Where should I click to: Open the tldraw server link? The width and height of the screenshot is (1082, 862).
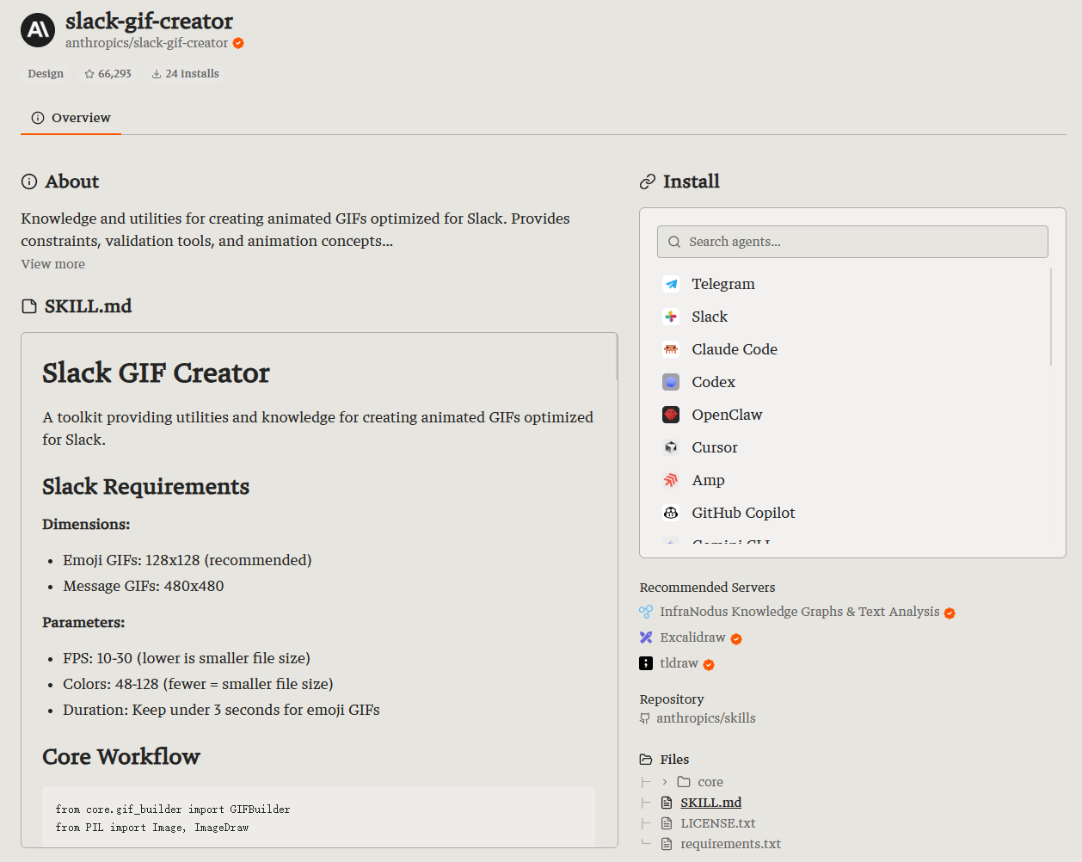pos(679,663)
